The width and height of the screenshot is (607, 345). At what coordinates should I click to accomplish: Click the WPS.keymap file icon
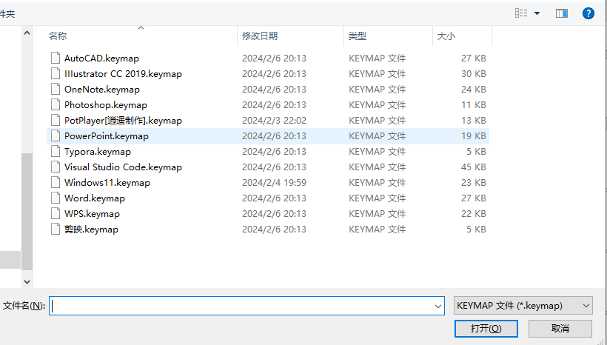[x=56, y=213]
